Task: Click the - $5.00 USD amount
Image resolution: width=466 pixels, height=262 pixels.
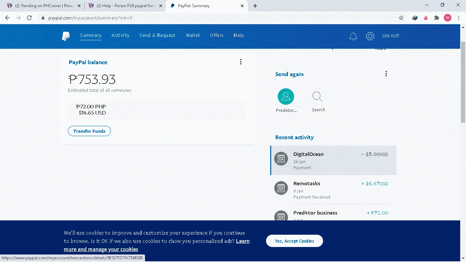Action: (x=375, y=154)
